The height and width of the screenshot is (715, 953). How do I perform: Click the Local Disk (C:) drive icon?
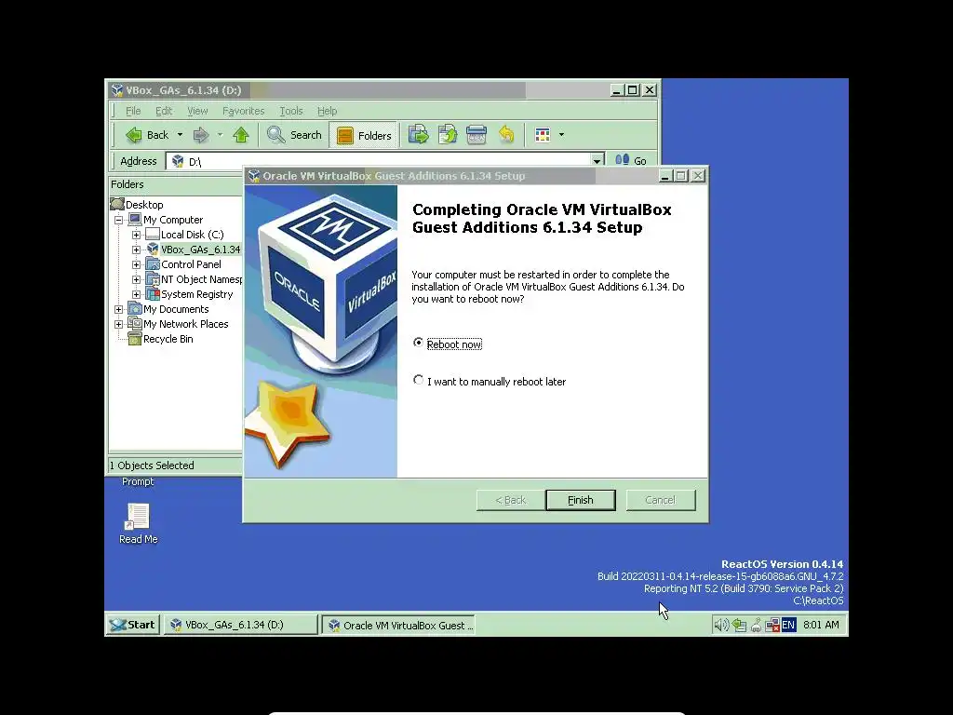click(153, 235)
